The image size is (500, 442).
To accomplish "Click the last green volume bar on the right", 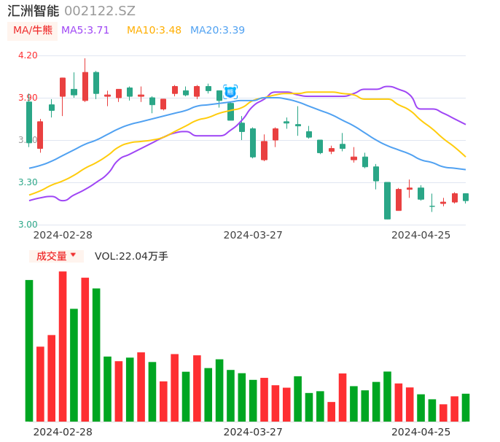I will coord(466,408).
